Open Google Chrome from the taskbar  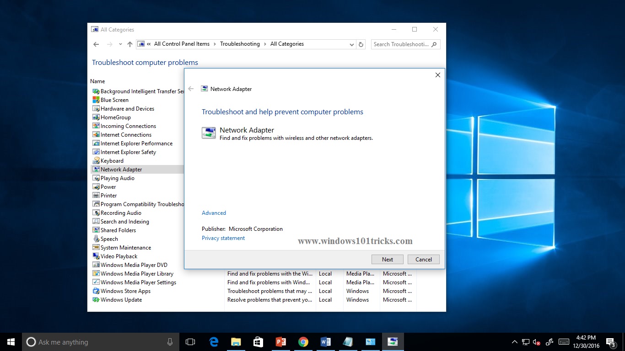(303, 341)
